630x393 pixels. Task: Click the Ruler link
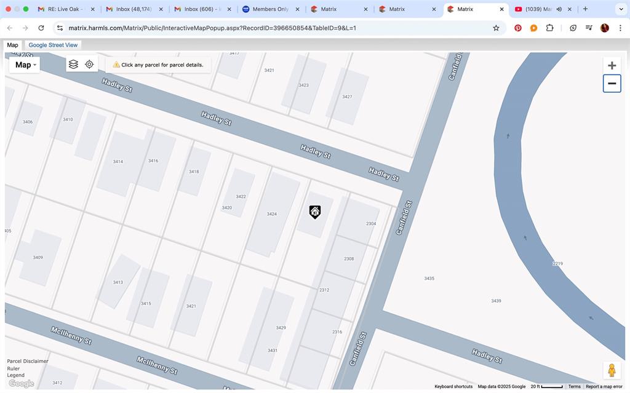tap(14, 368)
